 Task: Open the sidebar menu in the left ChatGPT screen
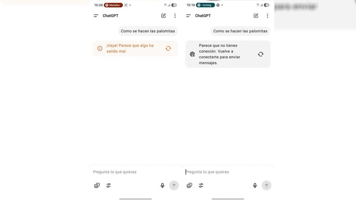point(96,16)
